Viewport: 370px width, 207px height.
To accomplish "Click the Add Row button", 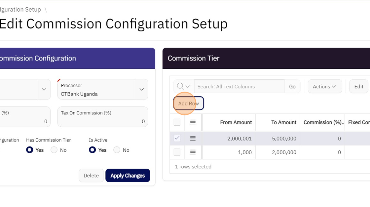I will pos(189,103).
